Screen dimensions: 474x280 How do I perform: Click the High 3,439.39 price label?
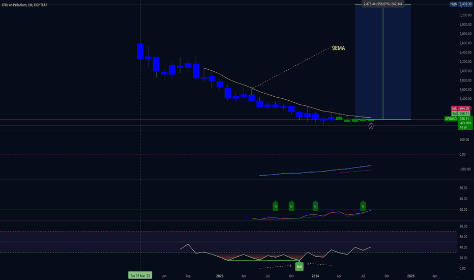point(461,4)
